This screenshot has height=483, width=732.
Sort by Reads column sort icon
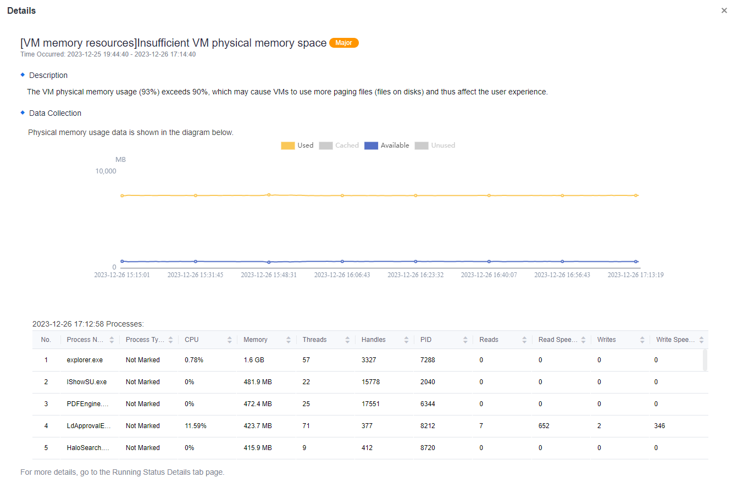[x=524, y=340]
